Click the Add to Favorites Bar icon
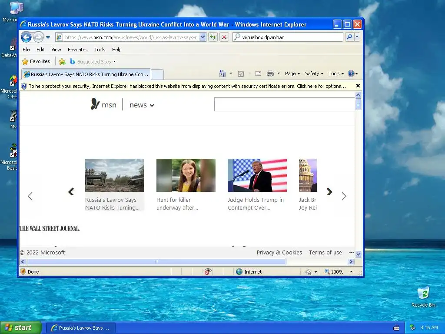The height and width of the screenshot is (334, 445). (62, 61)
